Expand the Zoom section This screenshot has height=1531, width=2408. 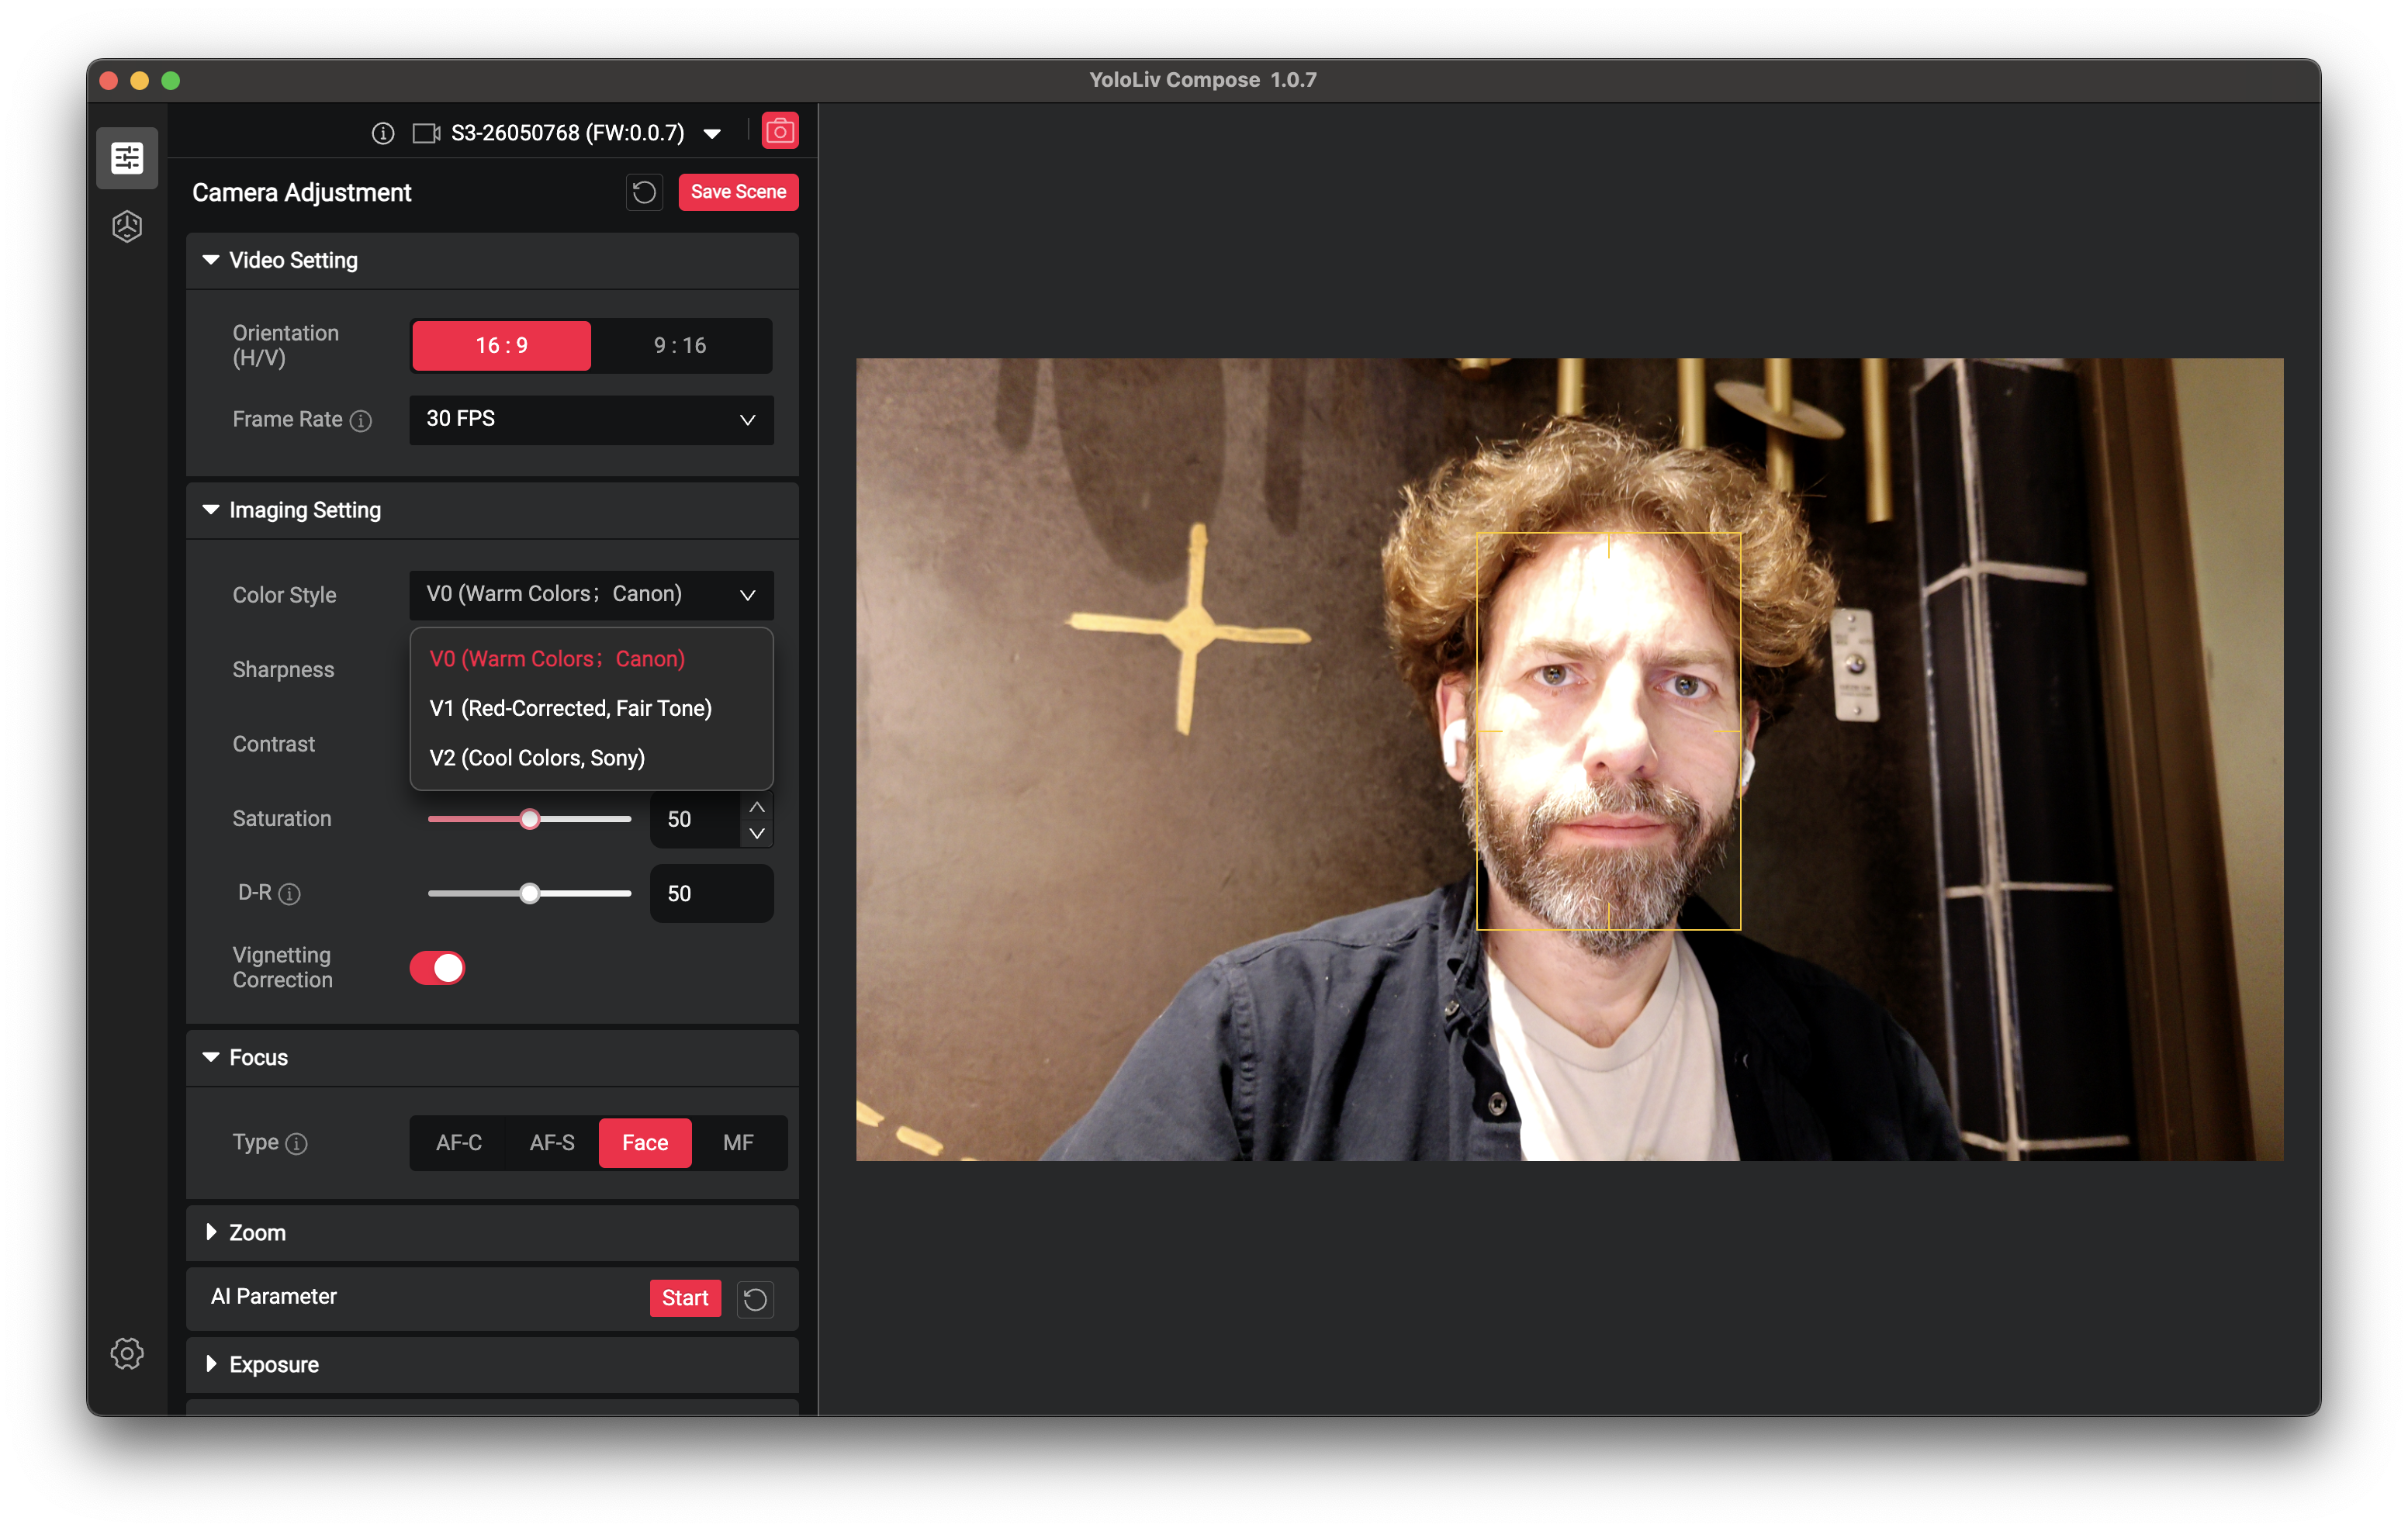point(258,1232)
